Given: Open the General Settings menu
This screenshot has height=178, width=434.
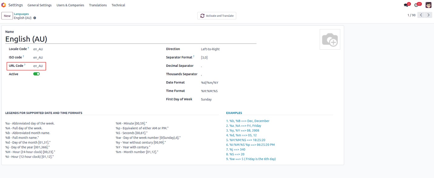Looking at the screenshot, I should click(39, 5).
